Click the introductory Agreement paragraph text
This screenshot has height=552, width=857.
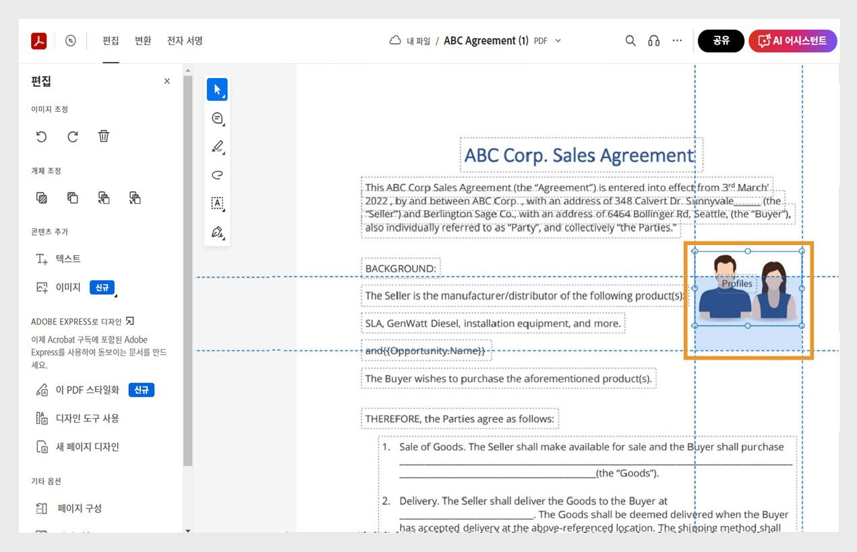click(578, 207)
